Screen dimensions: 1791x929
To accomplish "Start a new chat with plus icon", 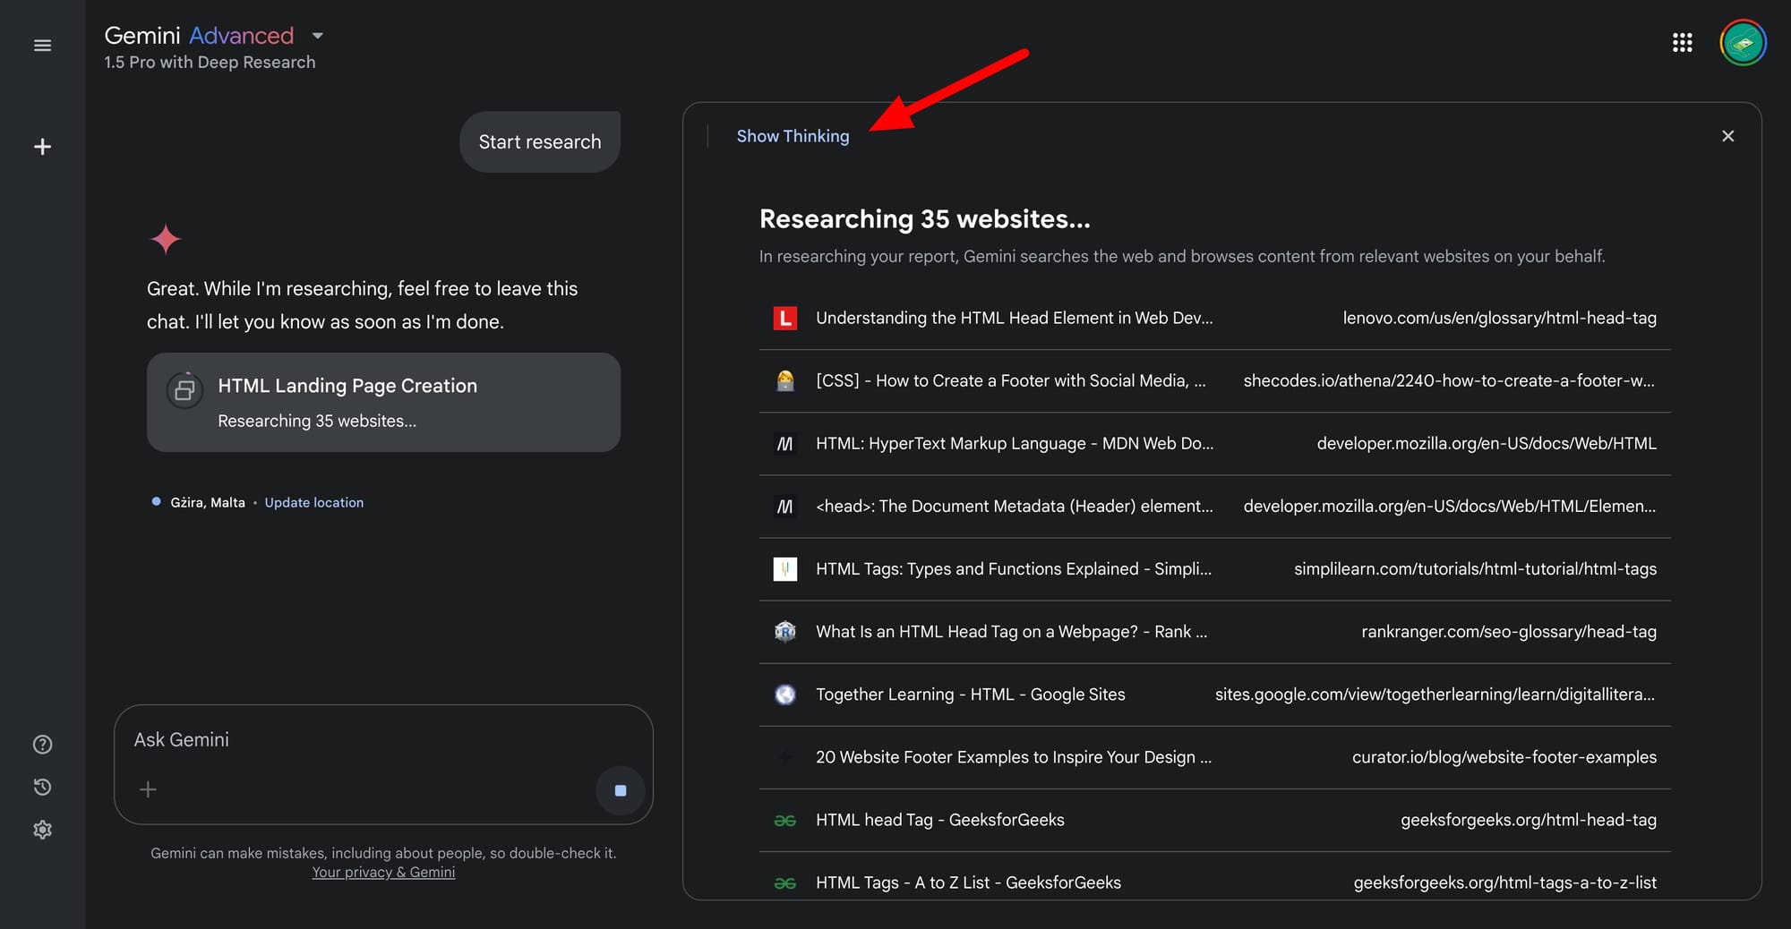I will click(x=42, y=147).
